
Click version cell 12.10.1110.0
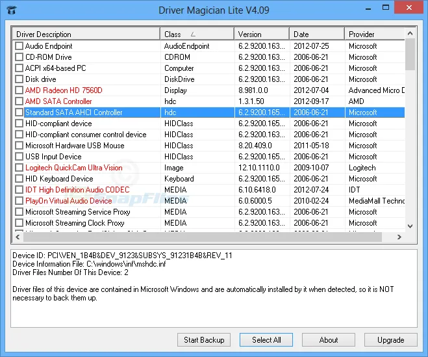pyautogui.click(x=258, y=168)
